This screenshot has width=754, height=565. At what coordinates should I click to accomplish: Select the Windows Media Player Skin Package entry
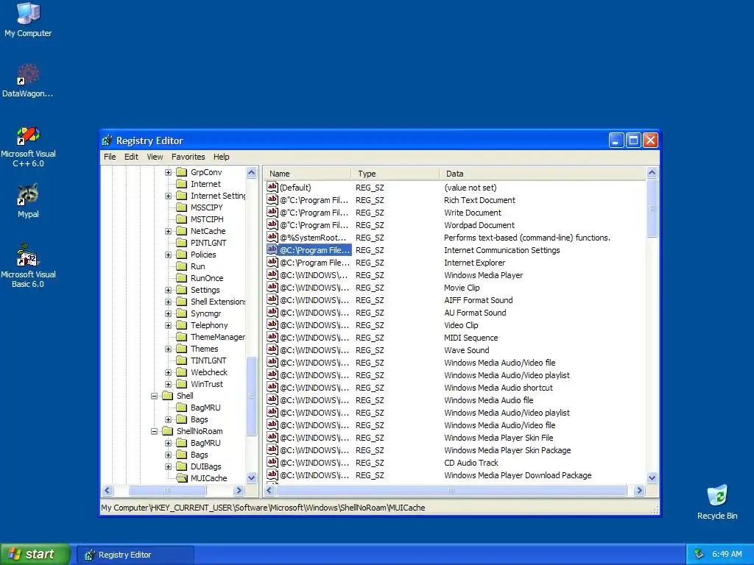pos(457,449)
